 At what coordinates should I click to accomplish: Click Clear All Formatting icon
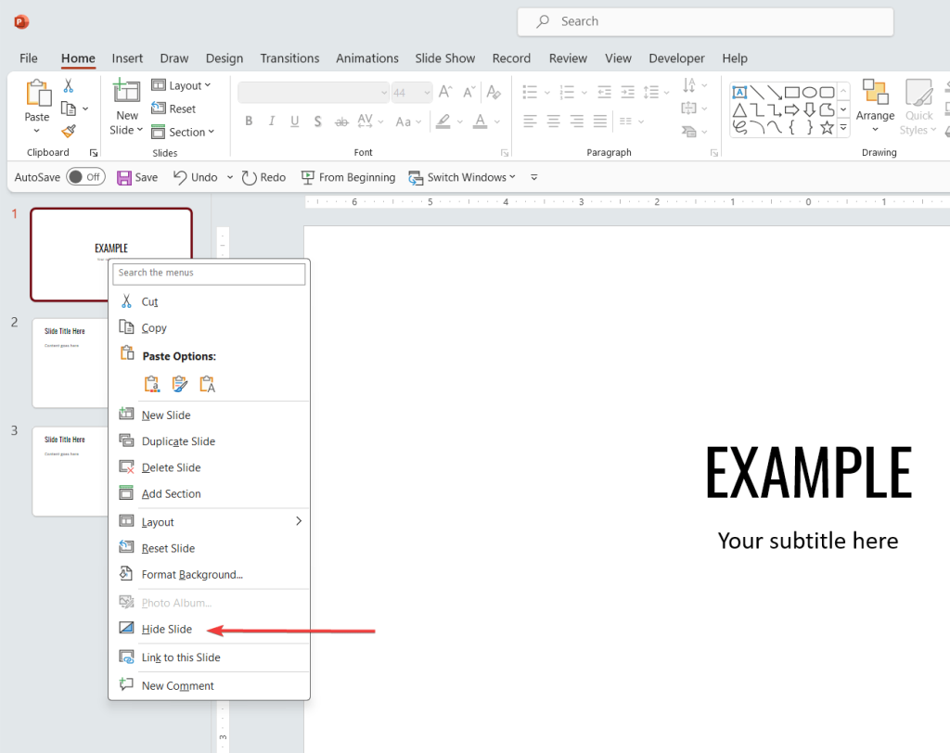click(x=494, y=92)
